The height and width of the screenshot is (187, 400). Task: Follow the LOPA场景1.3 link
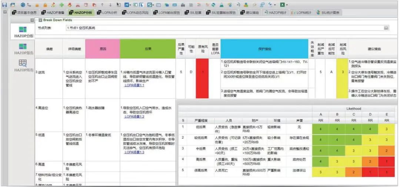pyautogui.click(x=134, y=152)
